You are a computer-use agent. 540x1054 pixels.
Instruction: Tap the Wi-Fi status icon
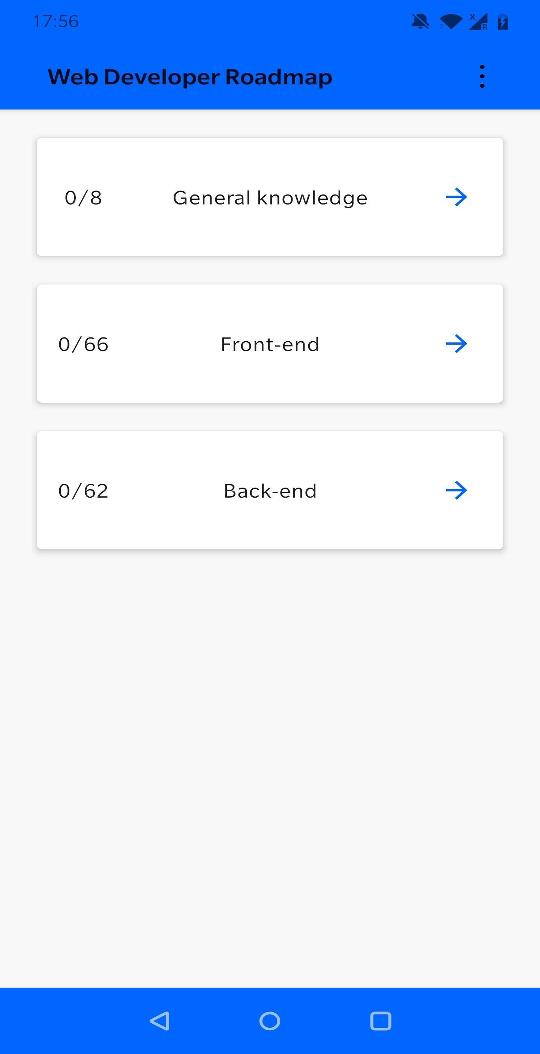tap(450, 21)
